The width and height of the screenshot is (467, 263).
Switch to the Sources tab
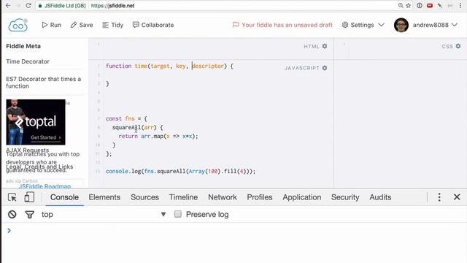tap(144, 197)
